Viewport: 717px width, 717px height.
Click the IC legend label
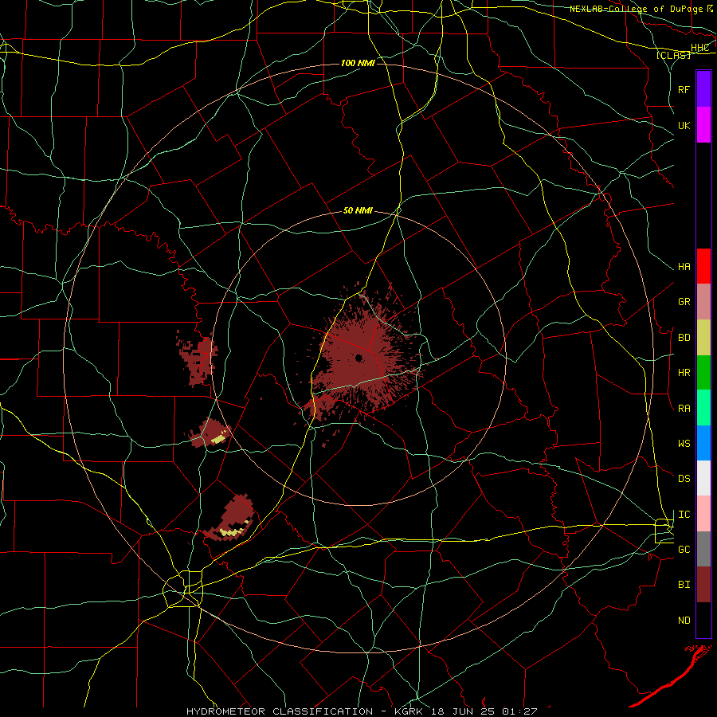click(x=684, y=515)
